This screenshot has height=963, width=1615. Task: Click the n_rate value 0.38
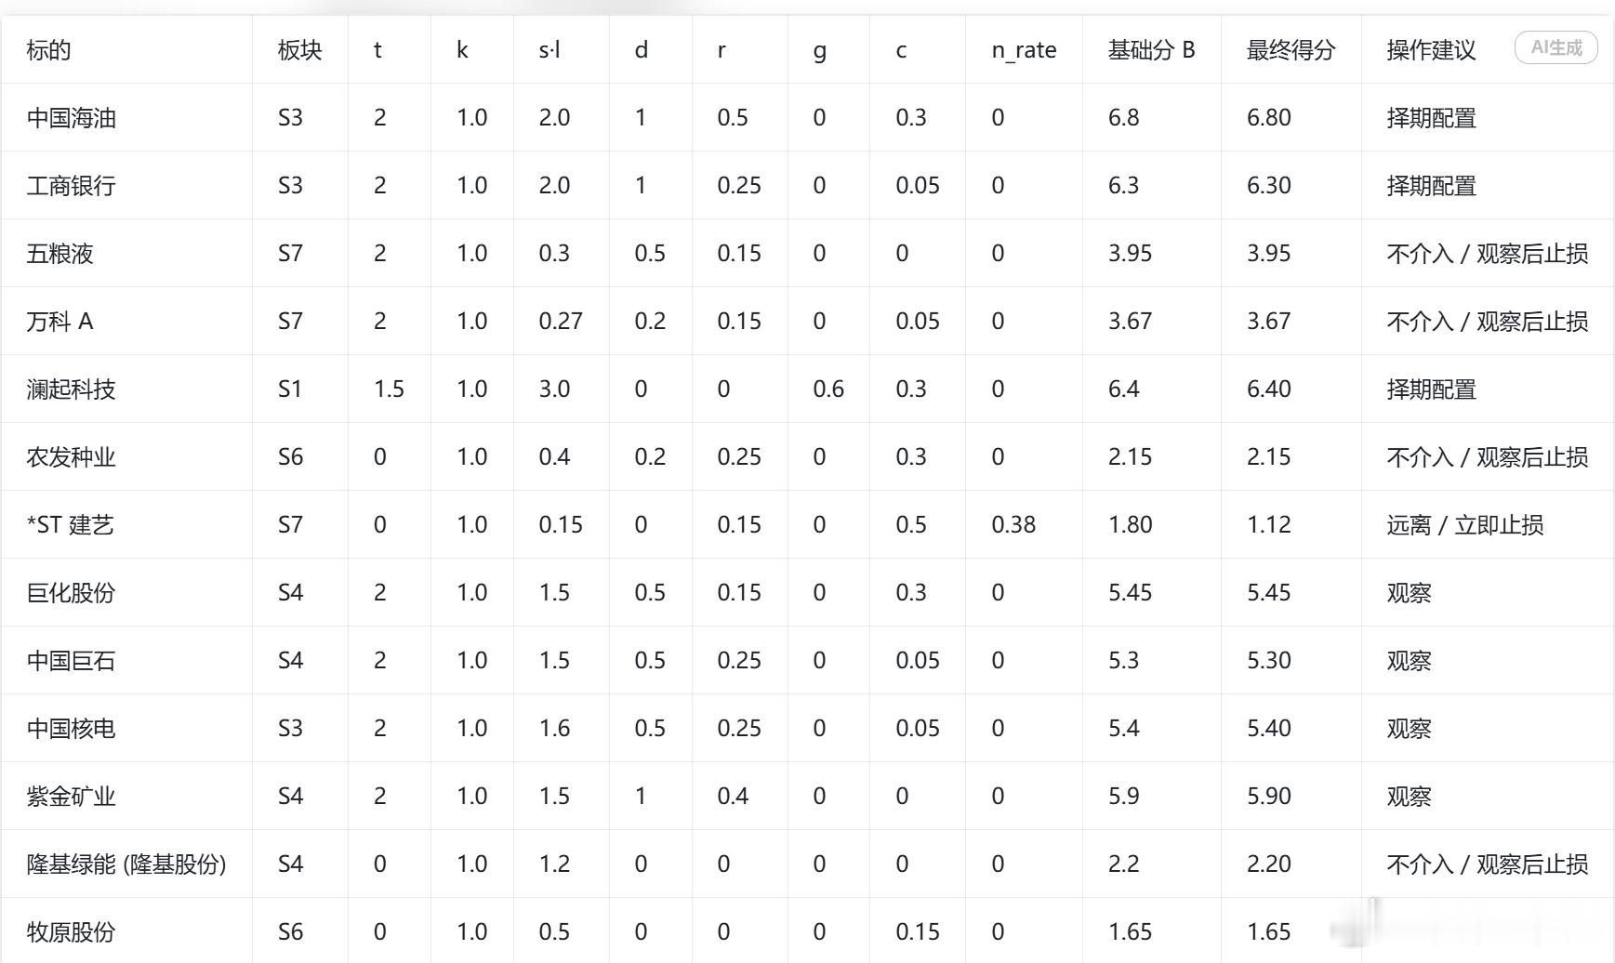1013,525
